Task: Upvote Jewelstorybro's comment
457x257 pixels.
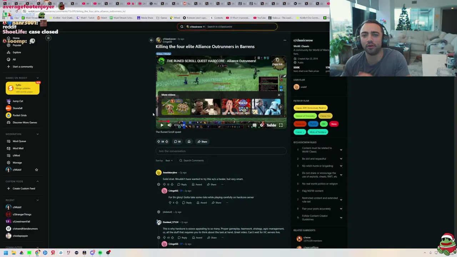Action: tap(164, 185)
